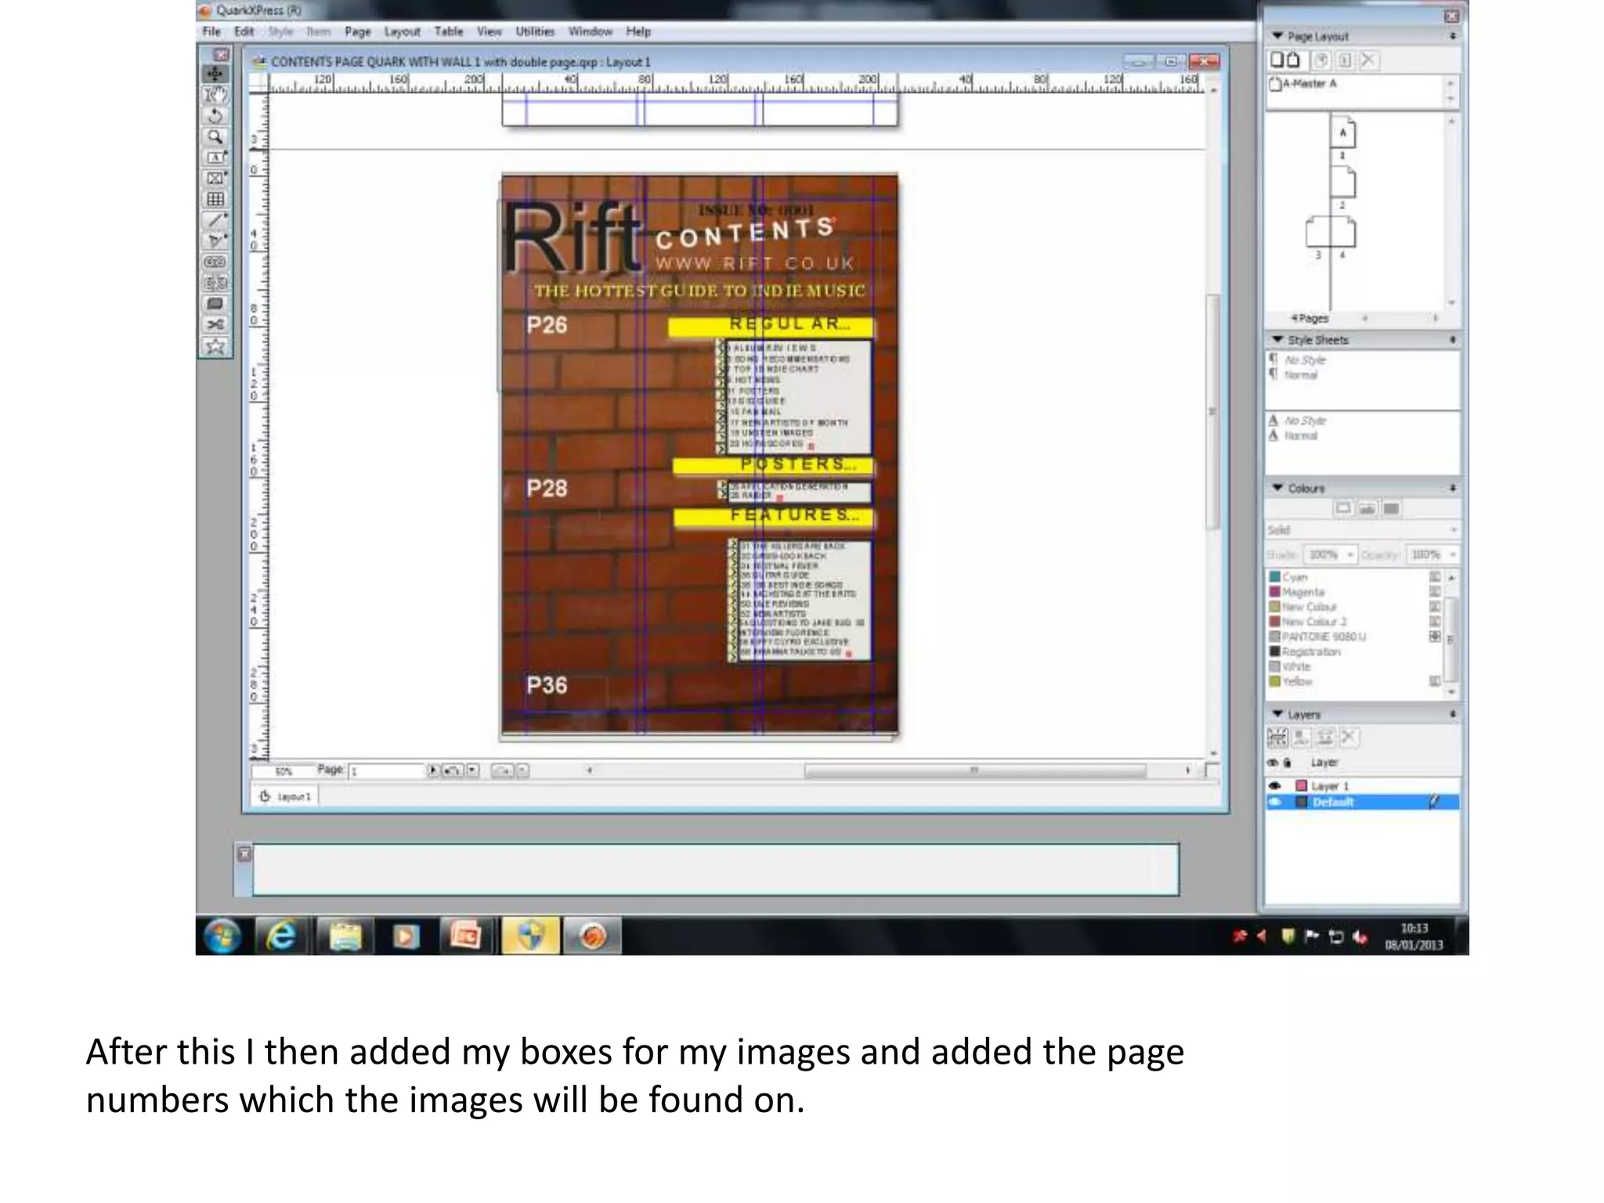Select the Item move tool
The height and width of the screenshot is (1203, 1604).
215,74
